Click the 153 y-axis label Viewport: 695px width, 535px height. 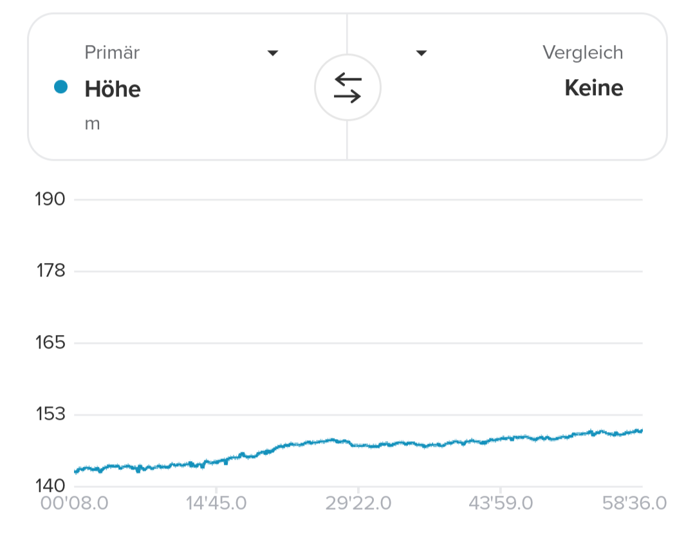[50, 413]
